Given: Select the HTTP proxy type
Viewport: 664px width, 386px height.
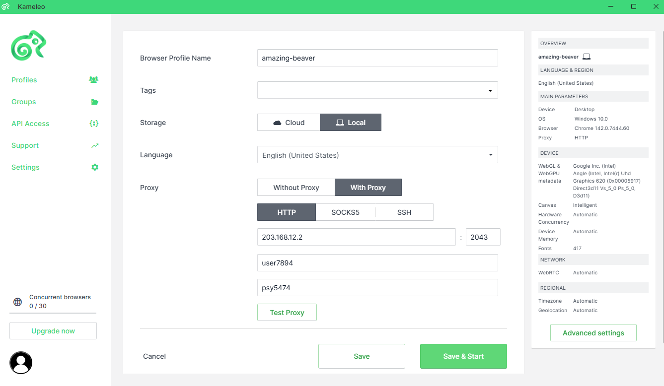Looking at the screenshot, I should click(287, 212).
